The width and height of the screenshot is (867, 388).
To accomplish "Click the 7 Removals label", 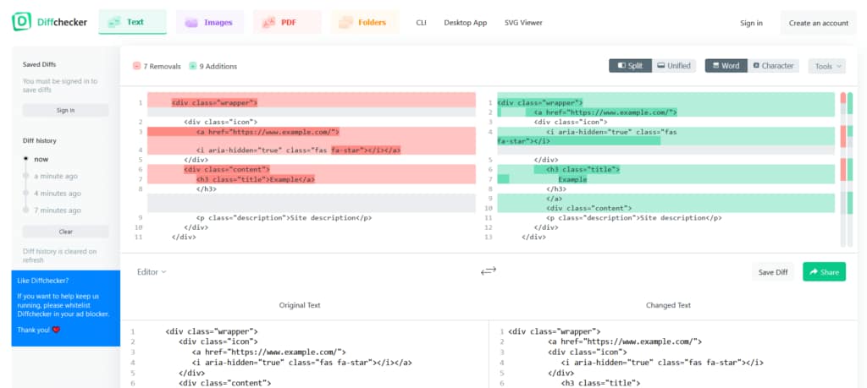I will point(162,66).
